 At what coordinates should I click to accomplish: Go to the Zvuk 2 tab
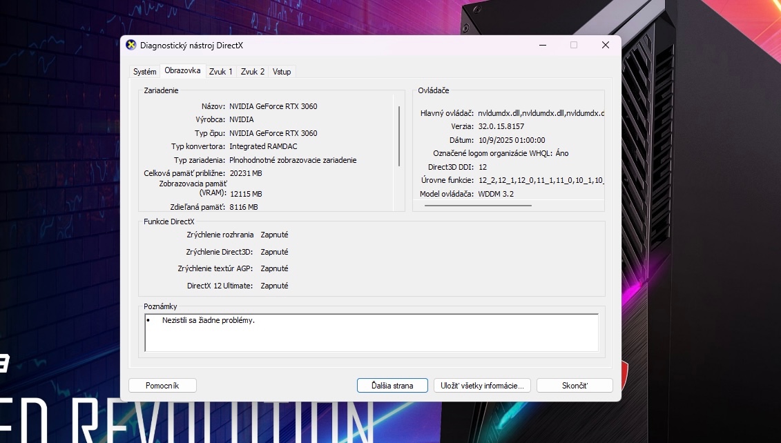click(x=253, y=72)
